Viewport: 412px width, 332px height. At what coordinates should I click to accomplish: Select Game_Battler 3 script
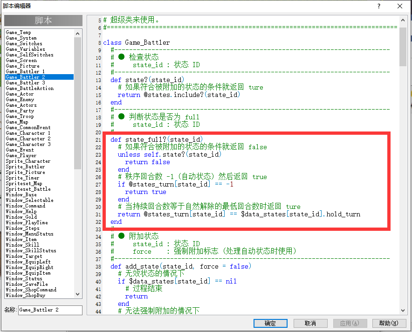[x=26, y=83]
